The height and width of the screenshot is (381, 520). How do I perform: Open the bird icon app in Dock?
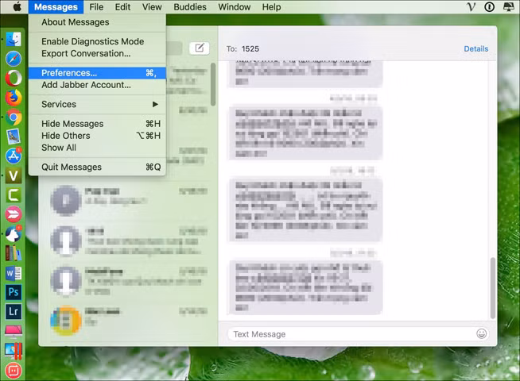(14, 233)
